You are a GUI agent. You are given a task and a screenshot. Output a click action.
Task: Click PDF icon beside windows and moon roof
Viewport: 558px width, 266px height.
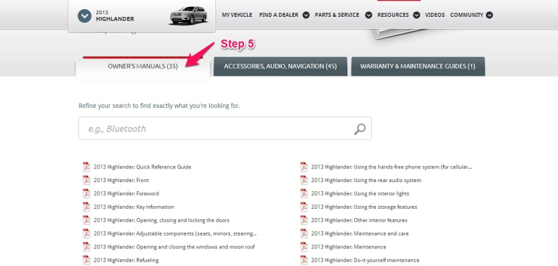87,247
